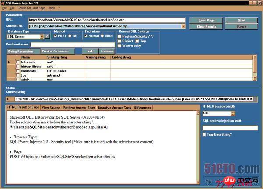The width and height of the screenshot is (263, 189).
Task: Click the txtSearch row selector arrow
Action: pyautogui.click(x=9, y=62)
